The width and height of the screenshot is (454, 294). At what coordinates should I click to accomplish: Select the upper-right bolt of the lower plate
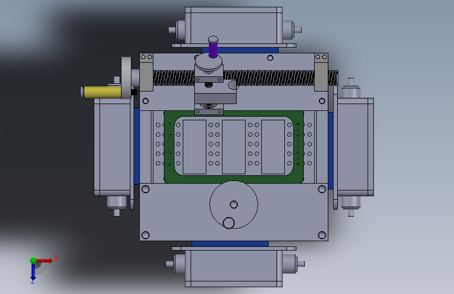coord(322,189)
